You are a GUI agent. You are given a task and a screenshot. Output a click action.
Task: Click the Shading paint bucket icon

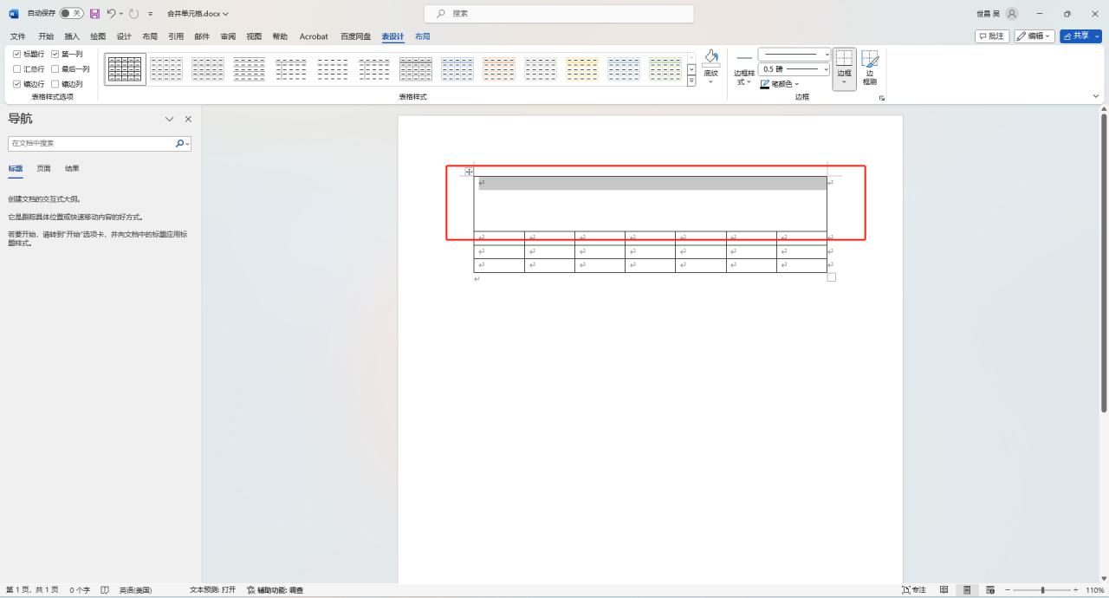[710, 58]
